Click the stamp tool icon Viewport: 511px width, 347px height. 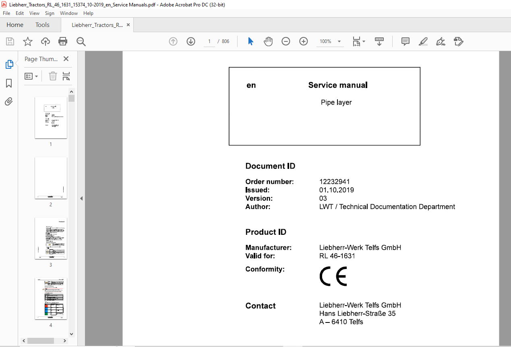pyautogui.click(x=458, y=41)
